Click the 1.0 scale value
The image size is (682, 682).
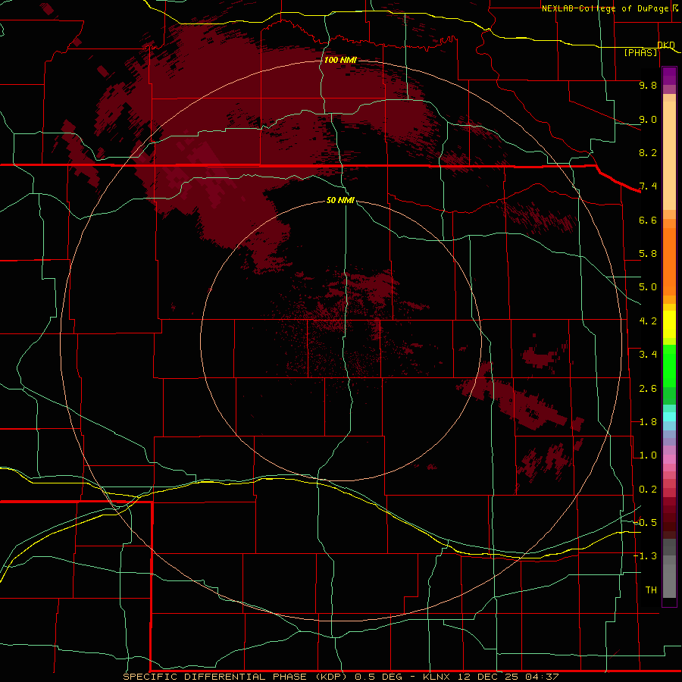648,455
